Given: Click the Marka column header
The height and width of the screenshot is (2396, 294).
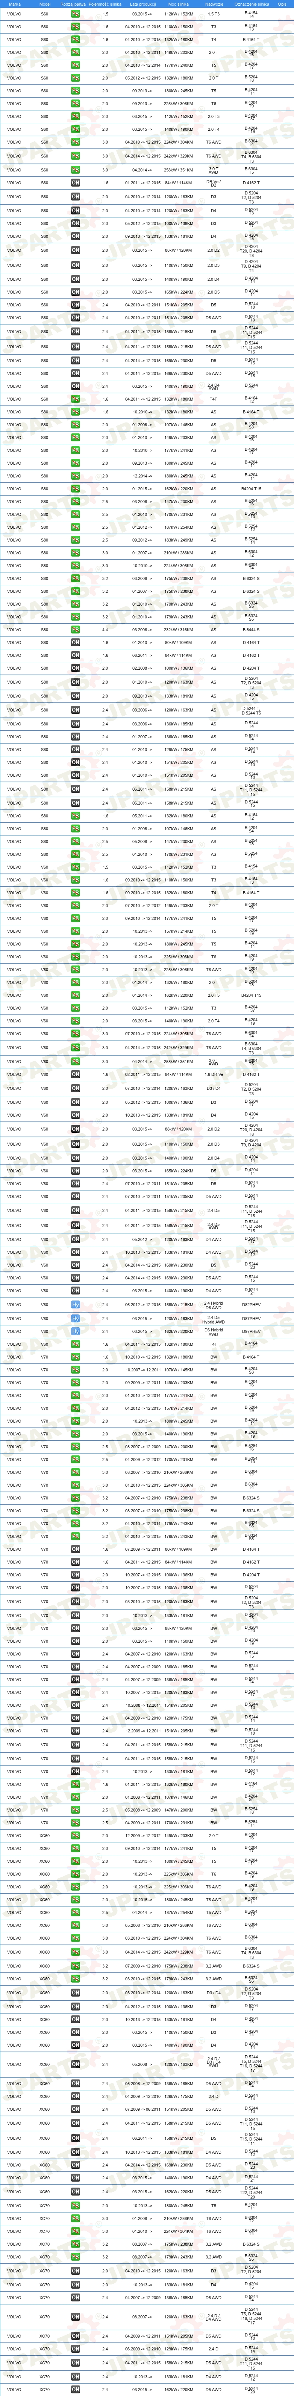Looking at the screenshot, I should coord(15,4).
